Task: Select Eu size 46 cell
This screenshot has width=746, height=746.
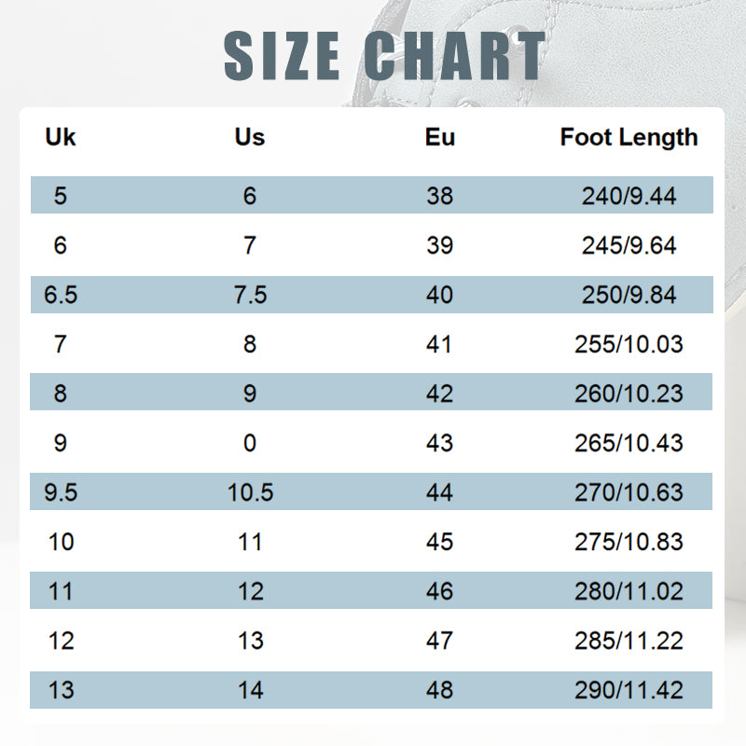Action: point(440,591)
